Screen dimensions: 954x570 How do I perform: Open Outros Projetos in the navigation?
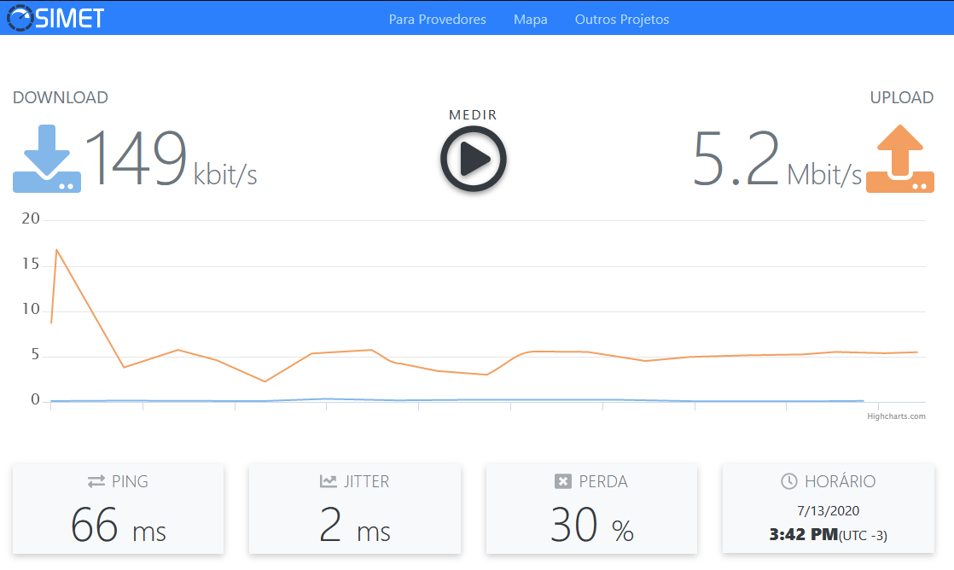[622, 20]
